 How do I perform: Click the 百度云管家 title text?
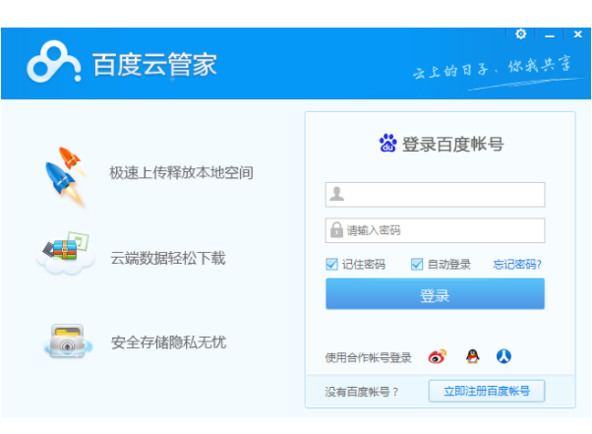pos(154,65)
